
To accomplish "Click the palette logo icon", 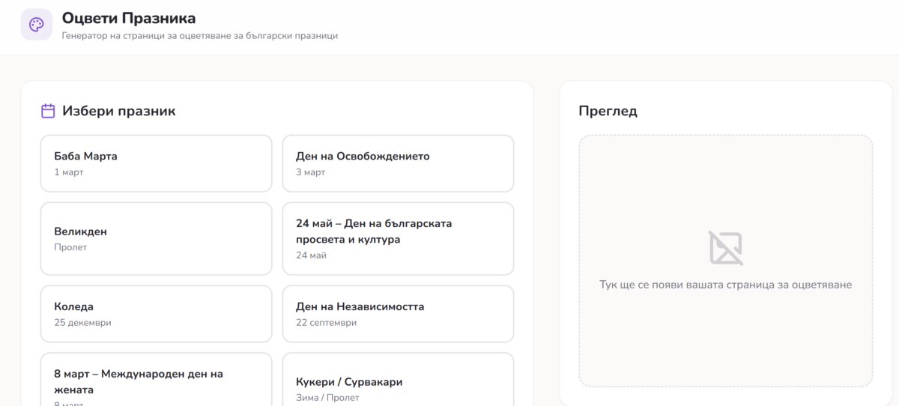I will pos(37,25).
